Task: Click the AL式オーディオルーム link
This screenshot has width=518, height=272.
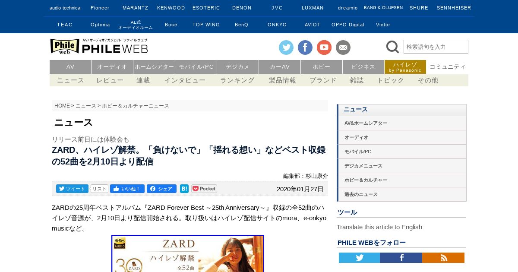Action: 136,25
